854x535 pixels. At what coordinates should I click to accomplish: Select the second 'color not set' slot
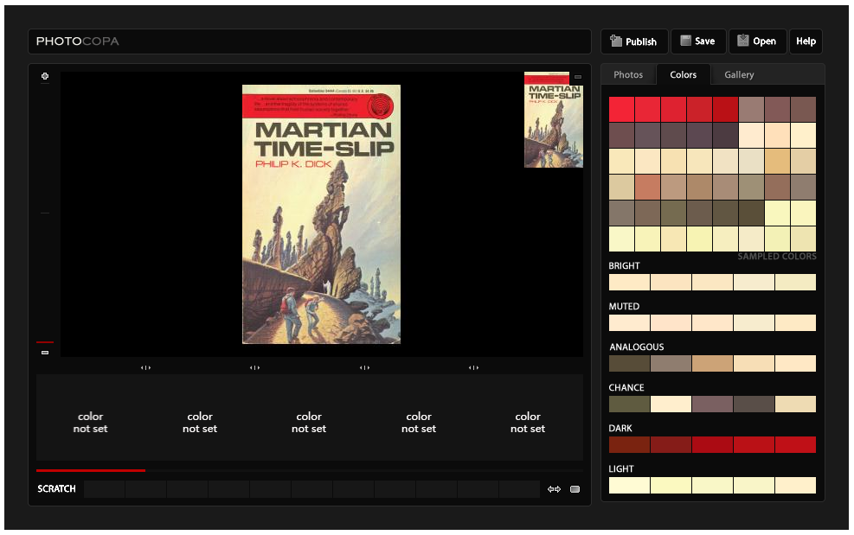(x=200, y=423)
